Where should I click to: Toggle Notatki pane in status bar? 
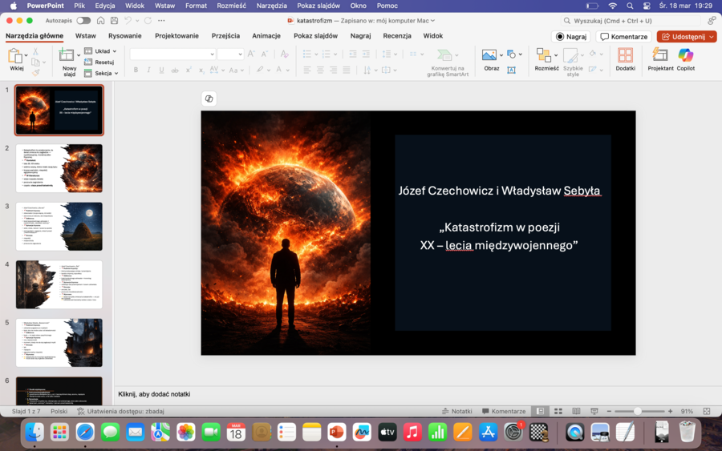pos(456,411)
